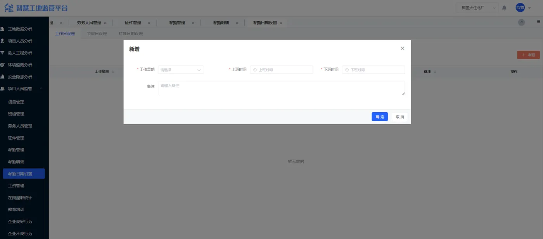This screenshot has width=543, height=239.
Task: Open 企业不良行为 in the sidebar
Action: pyautogui.click(x=20, y=234)
